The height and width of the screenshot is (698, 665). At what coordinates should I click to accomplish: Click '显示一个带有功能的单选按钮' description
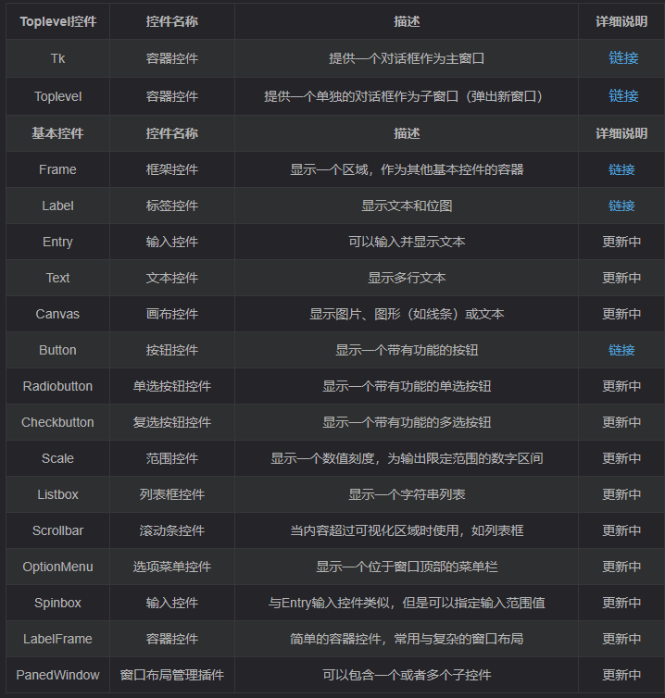[407, 386]
